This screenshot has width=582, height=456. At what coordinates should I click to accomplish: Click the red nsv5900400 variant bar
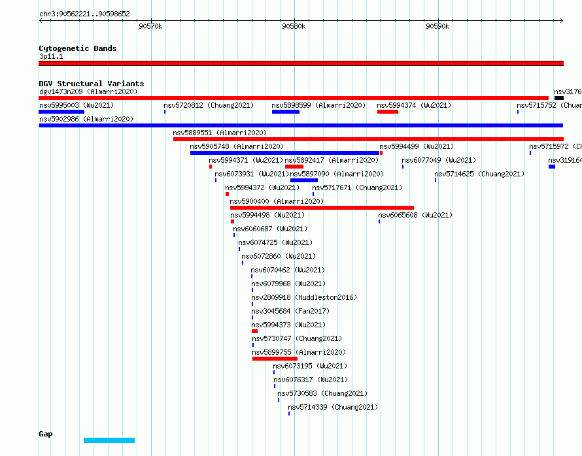(322, 208)
